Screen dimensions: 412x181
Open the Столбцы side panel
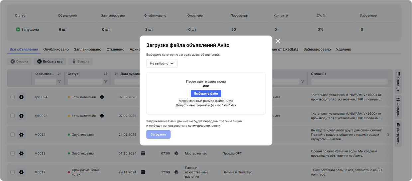[x=398, y=81]
